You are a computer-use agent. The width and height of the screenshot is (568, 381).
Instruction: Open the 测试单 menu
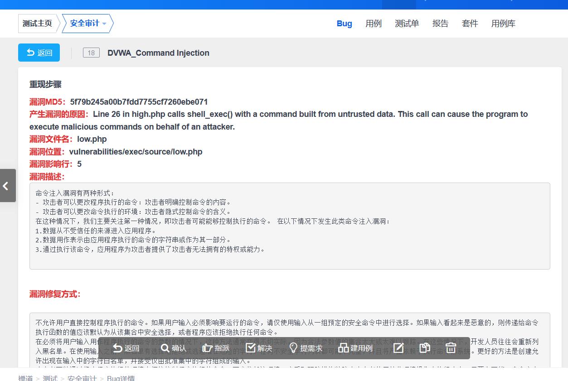pyautogui.click(x=407, y=24)
